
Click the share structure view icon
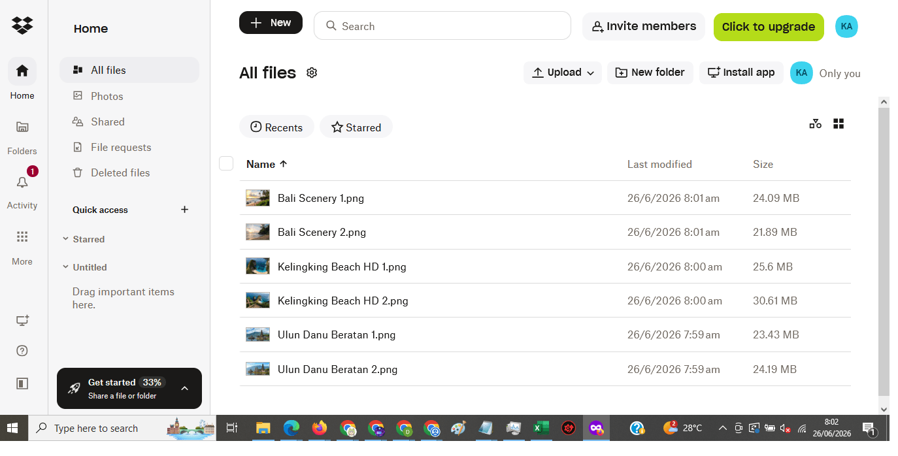tap(815, 123)
